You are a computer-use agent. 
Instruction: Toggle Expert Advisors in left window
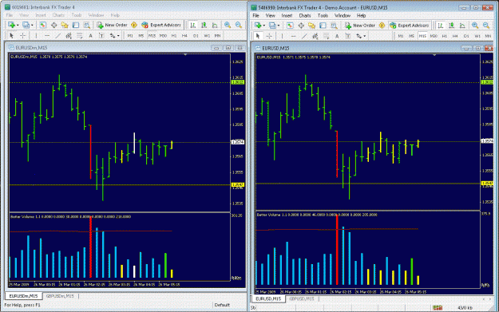click(161, 25)
